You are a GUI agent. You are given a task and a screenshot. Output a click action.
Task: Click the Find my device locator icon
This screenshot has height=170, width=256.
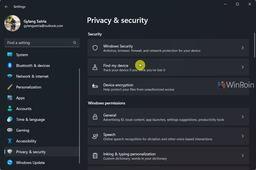point(95,67)
